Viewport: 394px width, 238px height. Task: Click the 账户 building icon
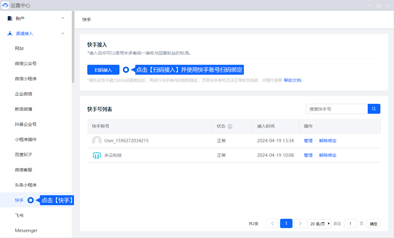pos(10,18)
